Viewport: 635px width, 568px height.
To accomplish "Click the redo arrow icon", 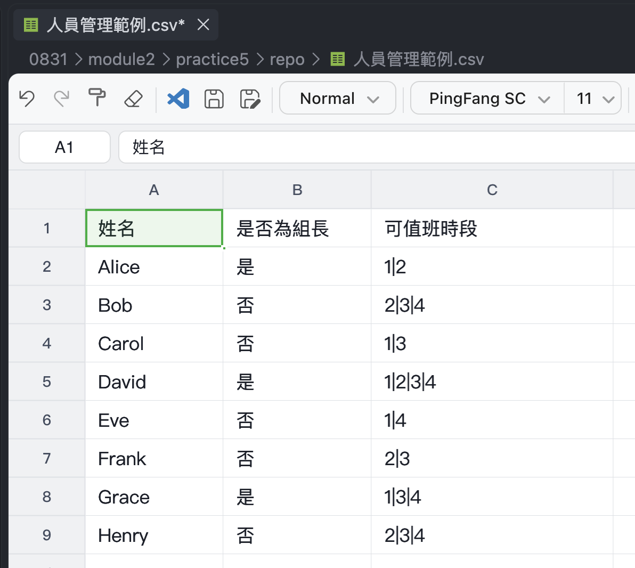I will [62, 99].
